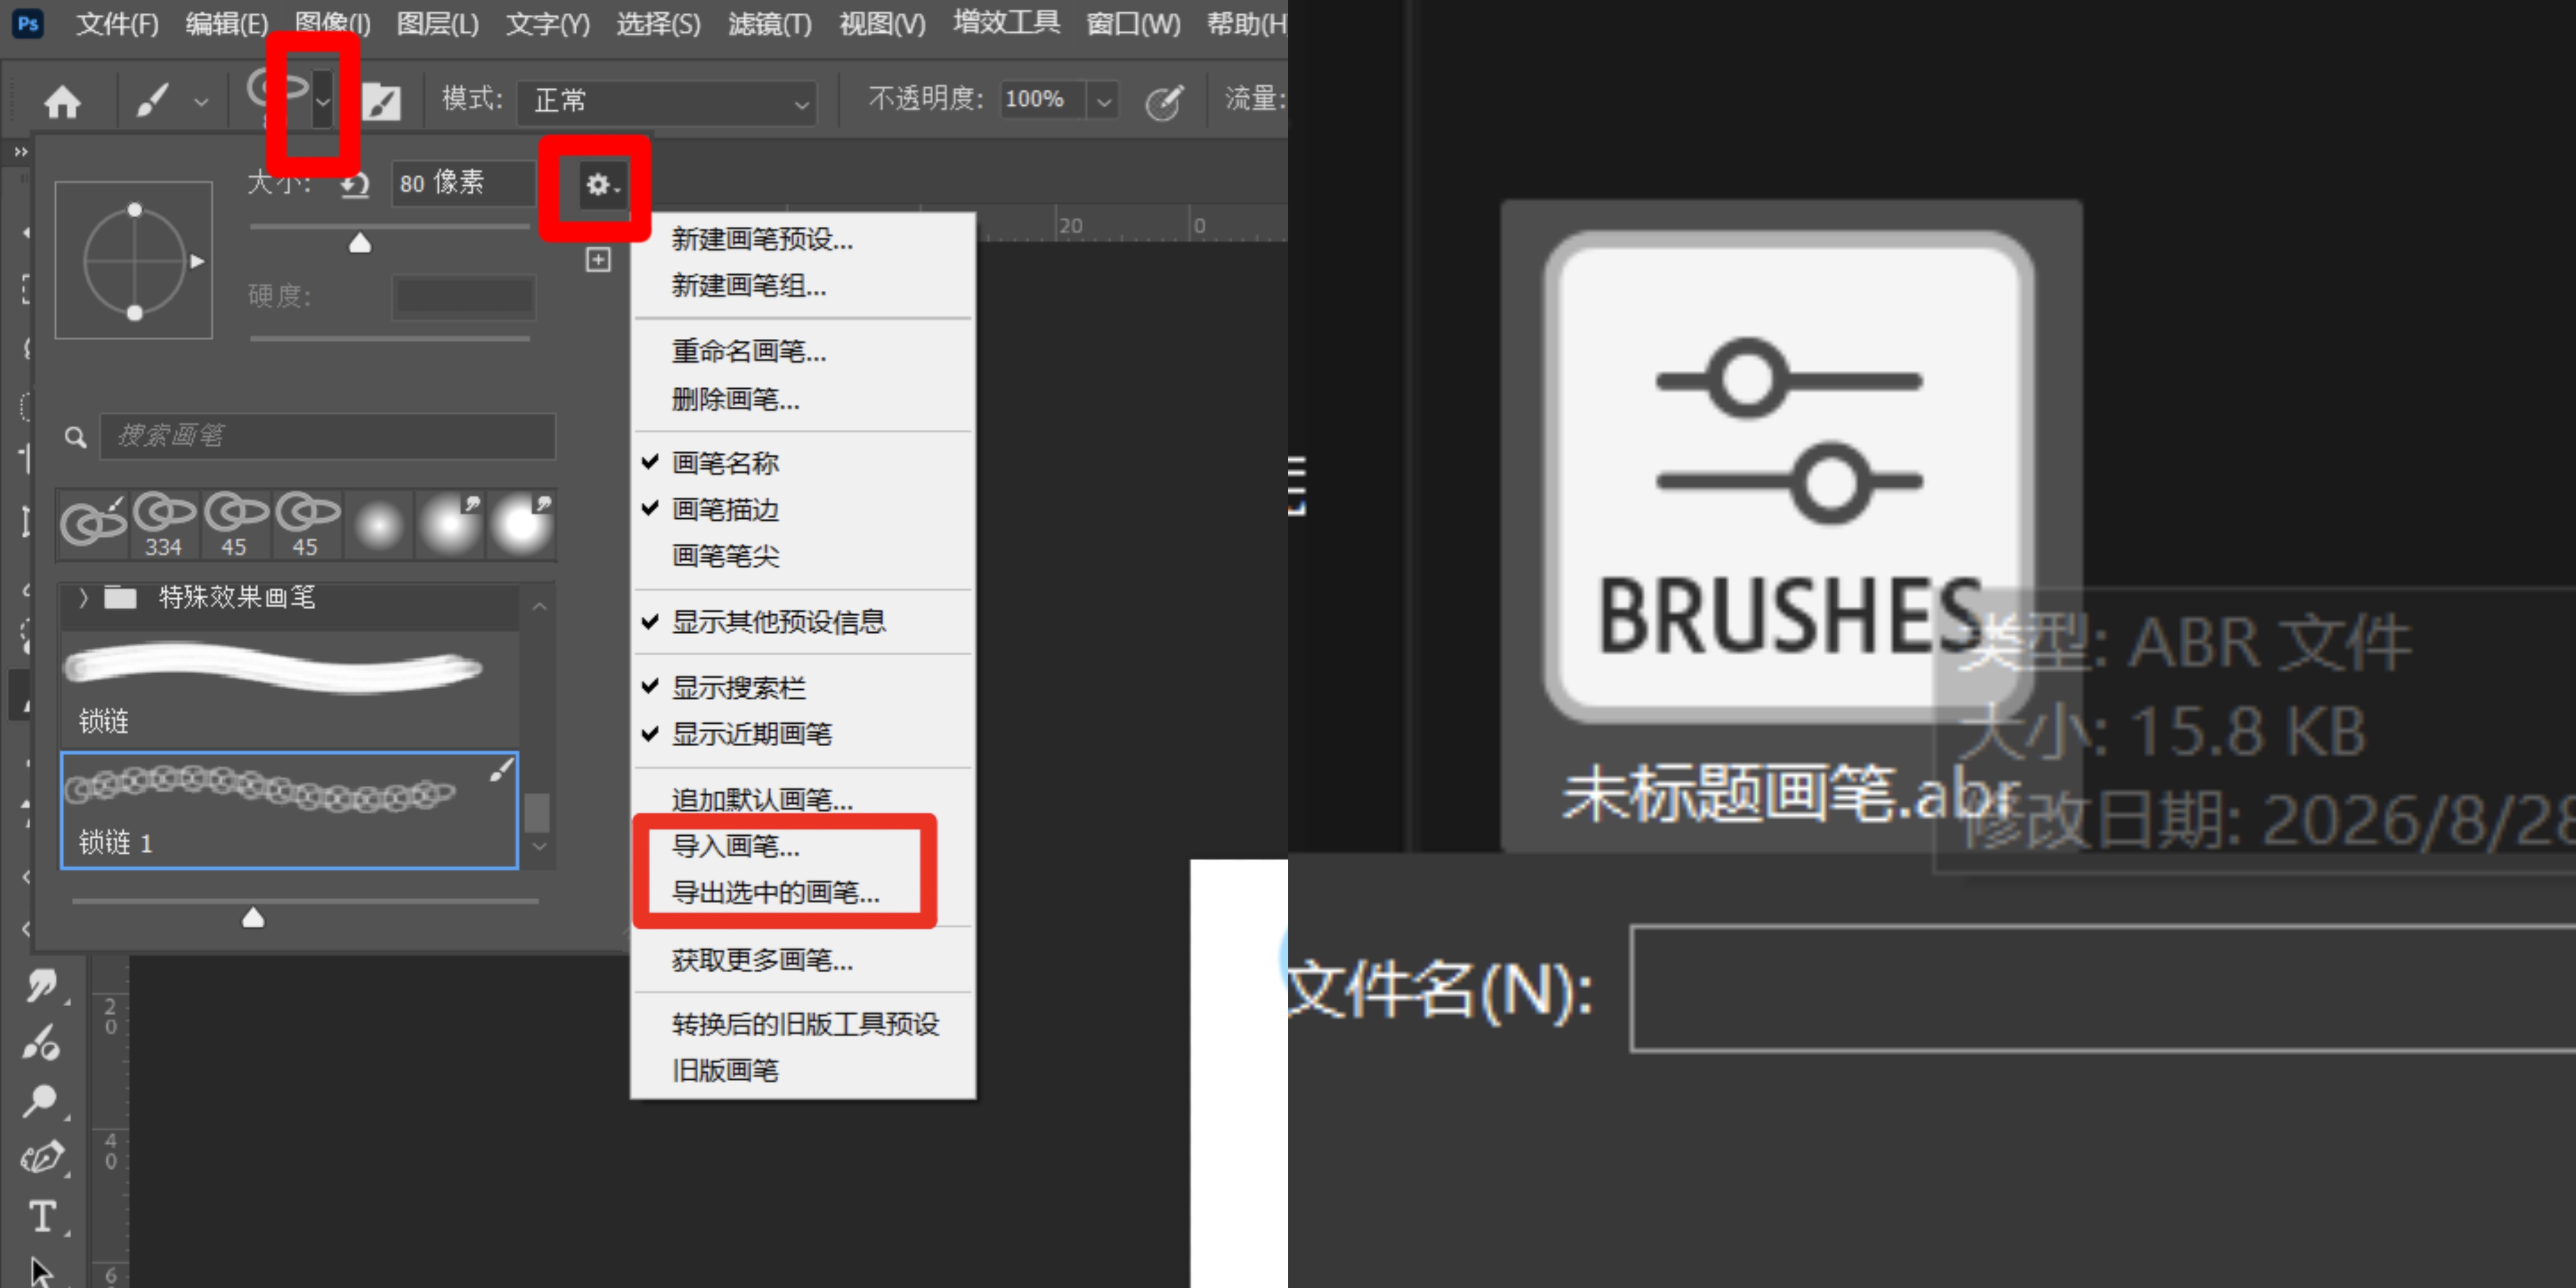Open the 文件(F) menu
Image resolution: width=2576 pixels, height=1288 pixels.
[117, 23]
